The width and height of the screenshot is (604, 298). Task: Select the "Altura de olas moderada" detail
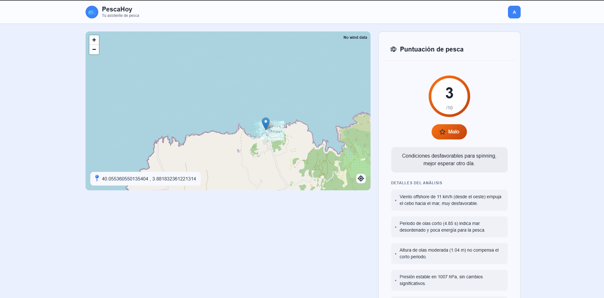click(x=449, y=254)
